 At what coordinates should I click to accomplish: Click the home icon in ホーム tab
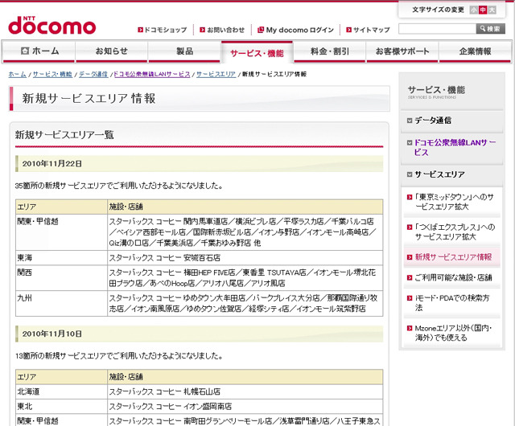point(25,51)
